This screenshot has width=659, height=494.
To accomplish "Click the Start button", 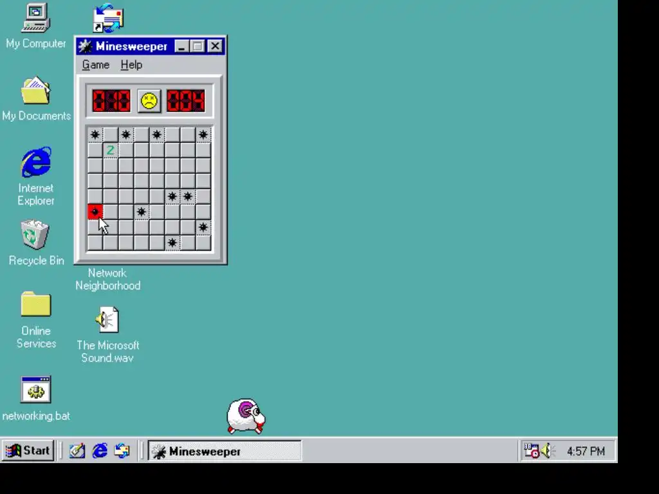I will pyautogui.click(x=28, y=451).
